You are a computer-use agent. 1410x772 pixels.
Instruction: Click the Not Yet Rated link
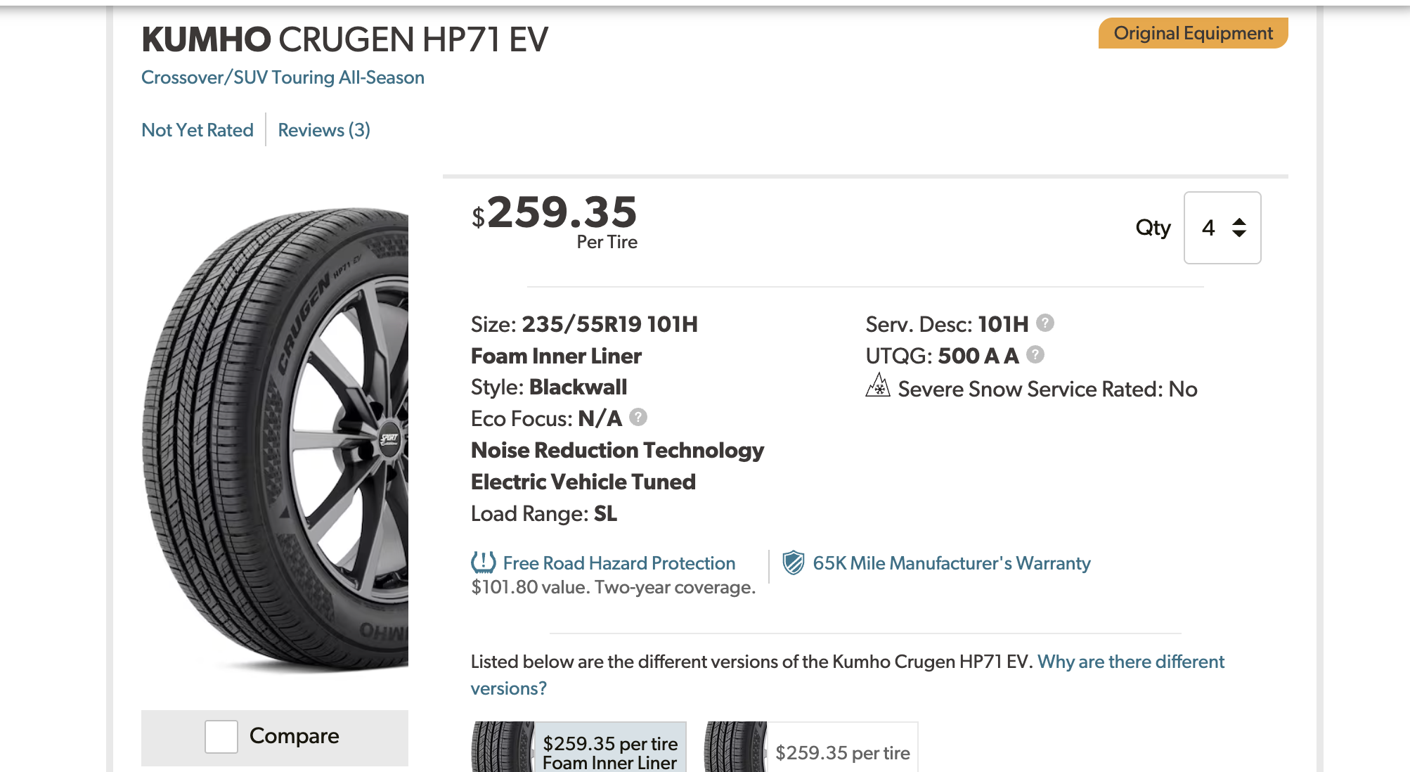point(198,130)
